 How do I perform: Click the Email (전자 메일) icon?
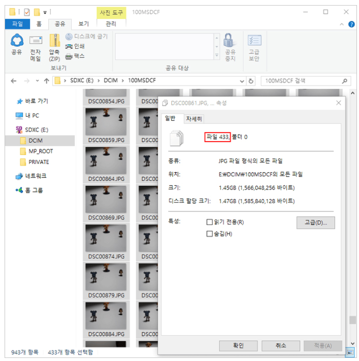tap(36, 48)
